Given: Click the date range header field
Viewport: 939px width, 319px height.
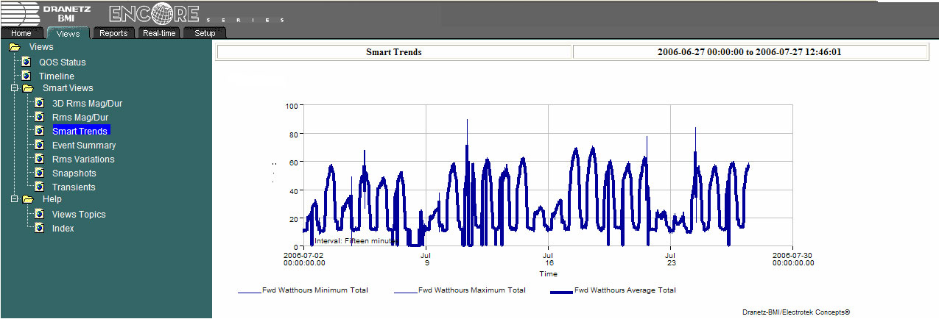Looking at the screenshot, I should tap(750, 52).
